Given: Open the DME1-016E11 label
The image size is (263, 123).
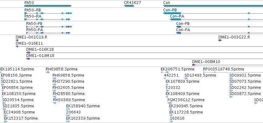Looking at the screenshot, I should pyautogui.click(x=29, y=43).
